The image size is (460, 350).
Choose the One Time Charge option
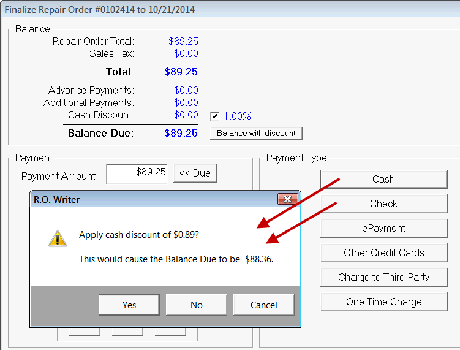click(x=383, y=302)
